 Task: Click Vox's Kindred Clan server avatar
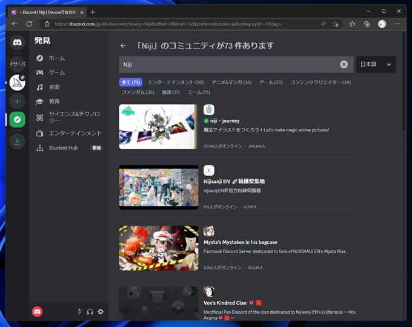209,292
